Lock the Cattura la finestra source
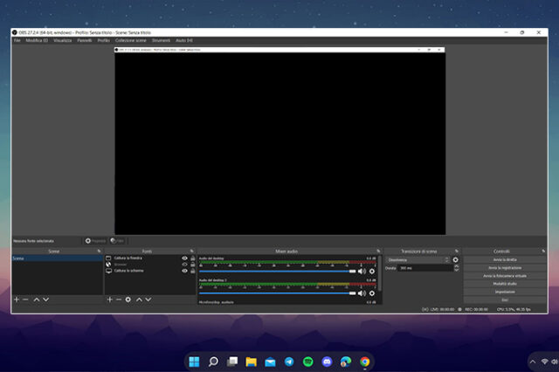Image resolution: width=559 pixels, height=372 pixels. [192, 258]
